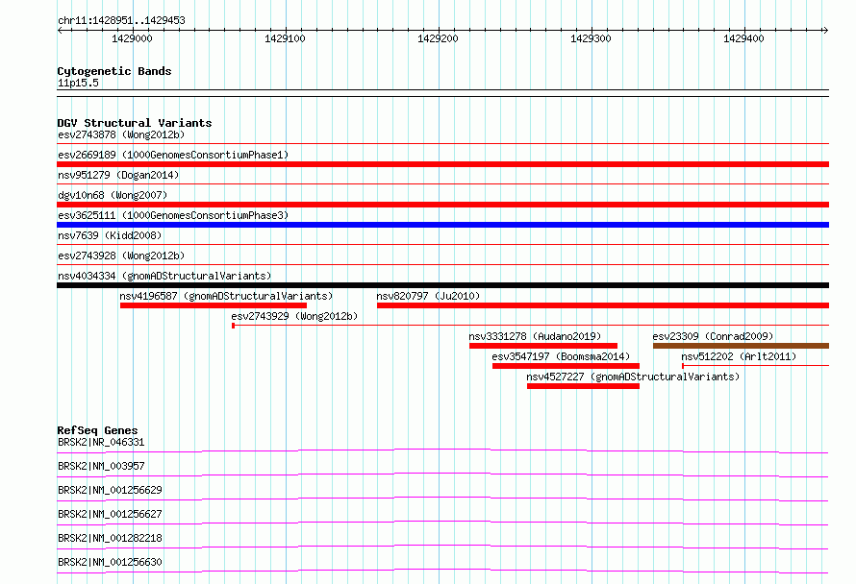Click the 1429400 ruler position label

[743, 38]
